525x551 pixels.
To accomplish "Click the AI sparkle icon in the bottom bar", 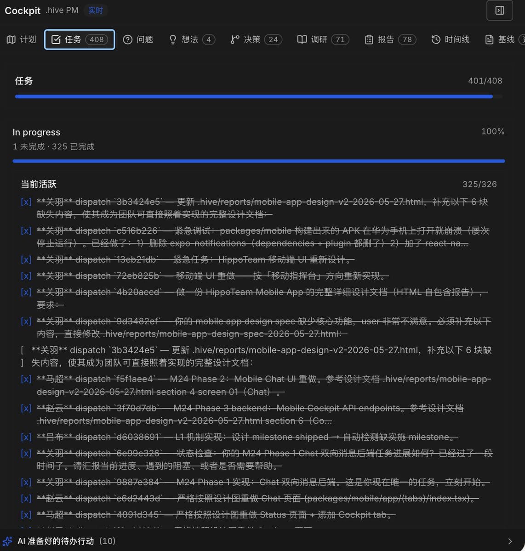I will [x=7, y=541].
